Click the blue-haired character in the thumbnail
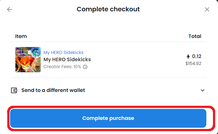Screen dimensions: 218x134 click(x=36, y=52)
